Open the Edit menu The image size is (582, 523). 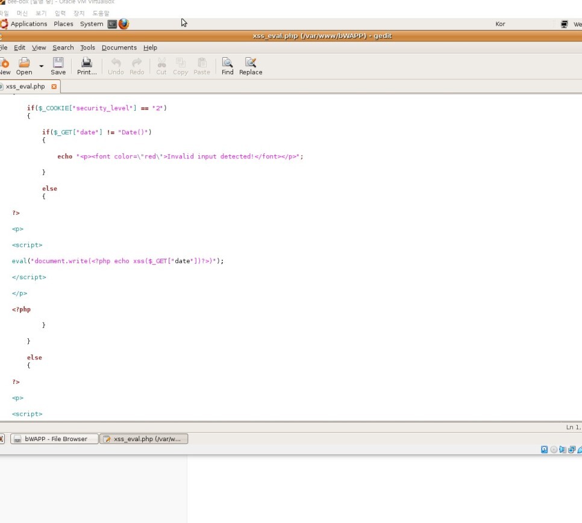[x=20, y=48]
